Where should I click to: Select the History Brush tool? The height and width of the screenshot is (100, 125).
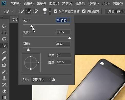[x=4, y=85]
